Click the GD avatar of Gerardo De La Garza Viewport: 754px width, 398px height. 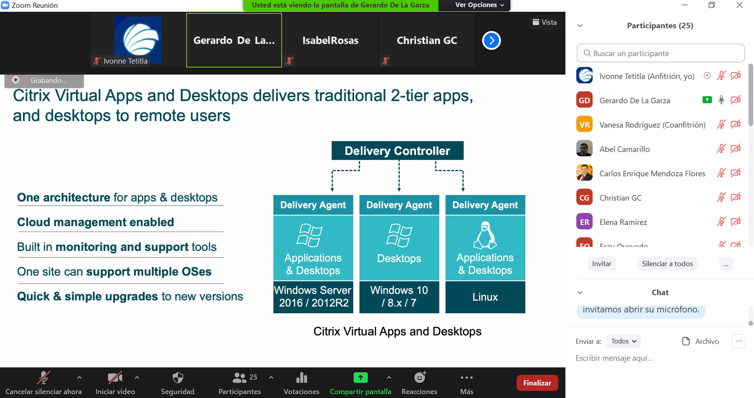tap(584, 100)
